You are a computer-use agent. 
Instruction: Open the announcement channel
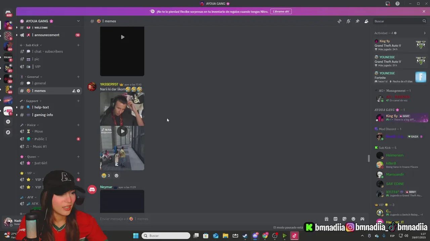(x=50, y=35)
